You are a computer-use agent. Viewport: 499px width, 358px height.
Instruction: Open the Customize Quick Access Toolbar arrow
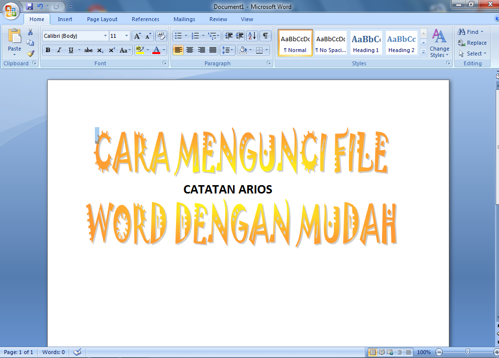click(x=70, y=6)
